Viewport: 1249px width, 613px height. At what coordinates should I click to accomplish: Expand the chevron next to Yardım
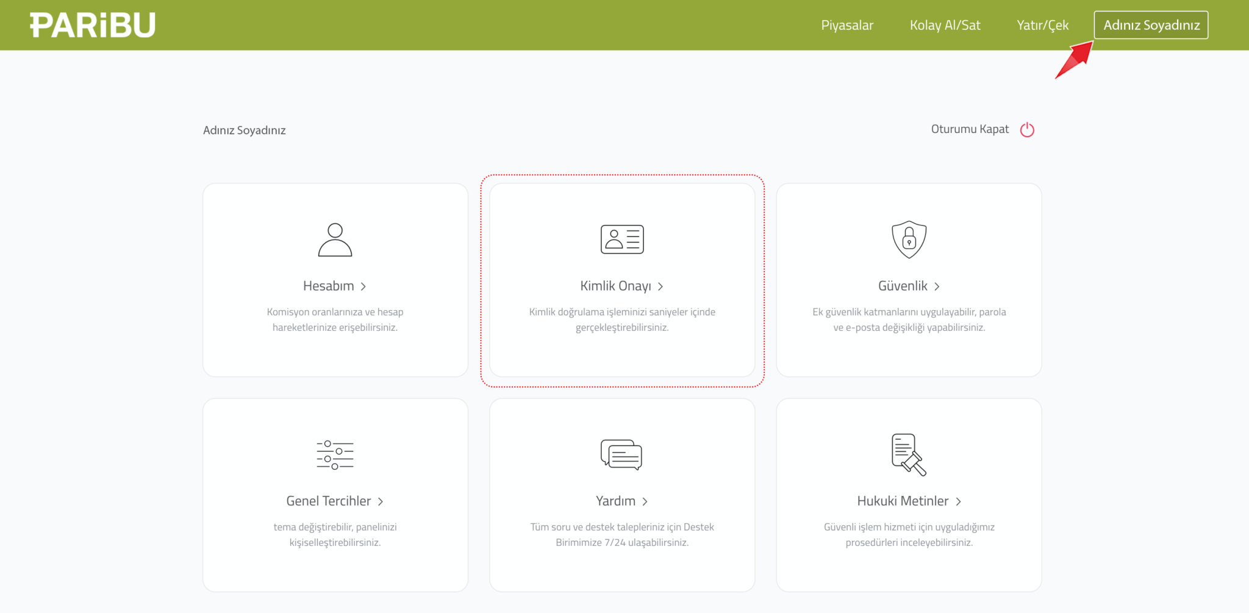click(x=645, y=501)
